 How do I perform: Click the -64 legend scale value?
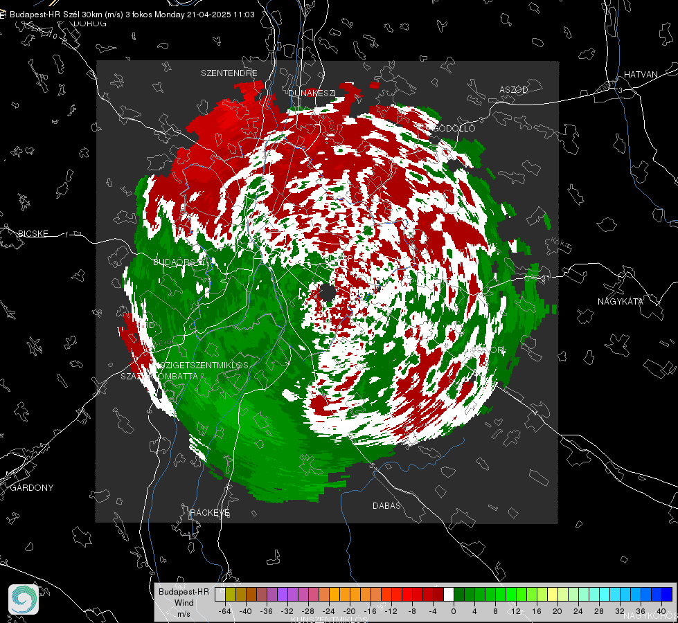click(225, 611)
